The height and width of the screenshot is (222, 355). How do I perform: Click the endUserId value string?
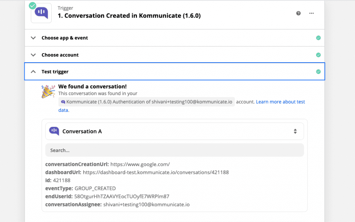[122, 196]
